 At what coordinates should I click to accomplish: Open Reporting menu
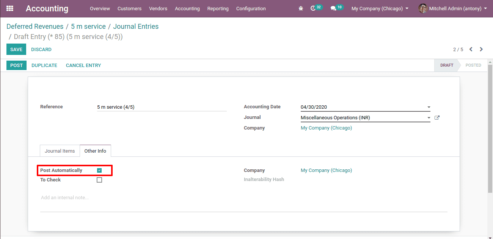tap(218, 8)
